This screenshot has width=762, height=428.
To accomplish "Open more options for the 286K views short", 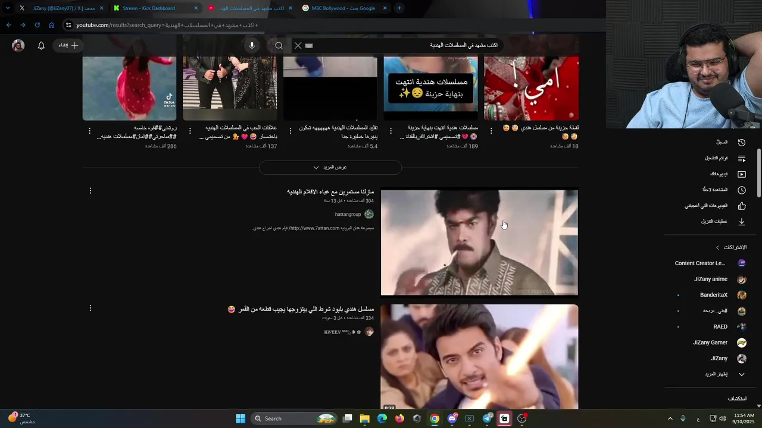I will (x=90, y=131).
